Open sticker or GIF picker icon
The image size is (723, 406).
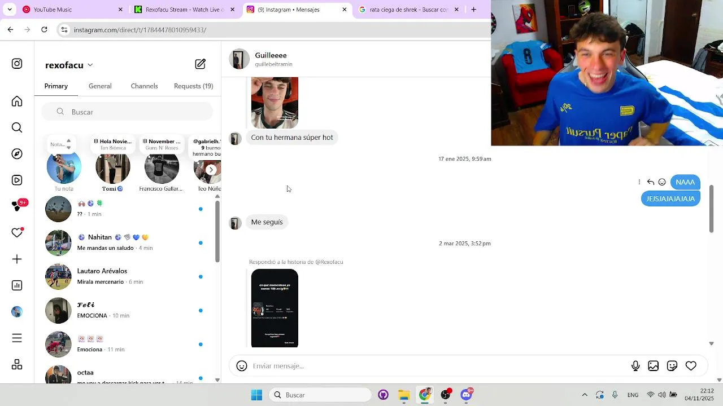point(672,366)
